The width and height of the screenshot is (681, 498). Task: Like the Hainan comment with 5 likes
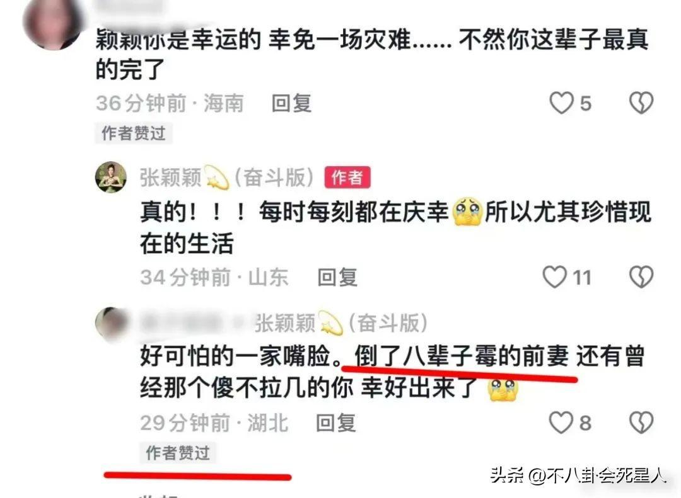(x=561, y=103)
